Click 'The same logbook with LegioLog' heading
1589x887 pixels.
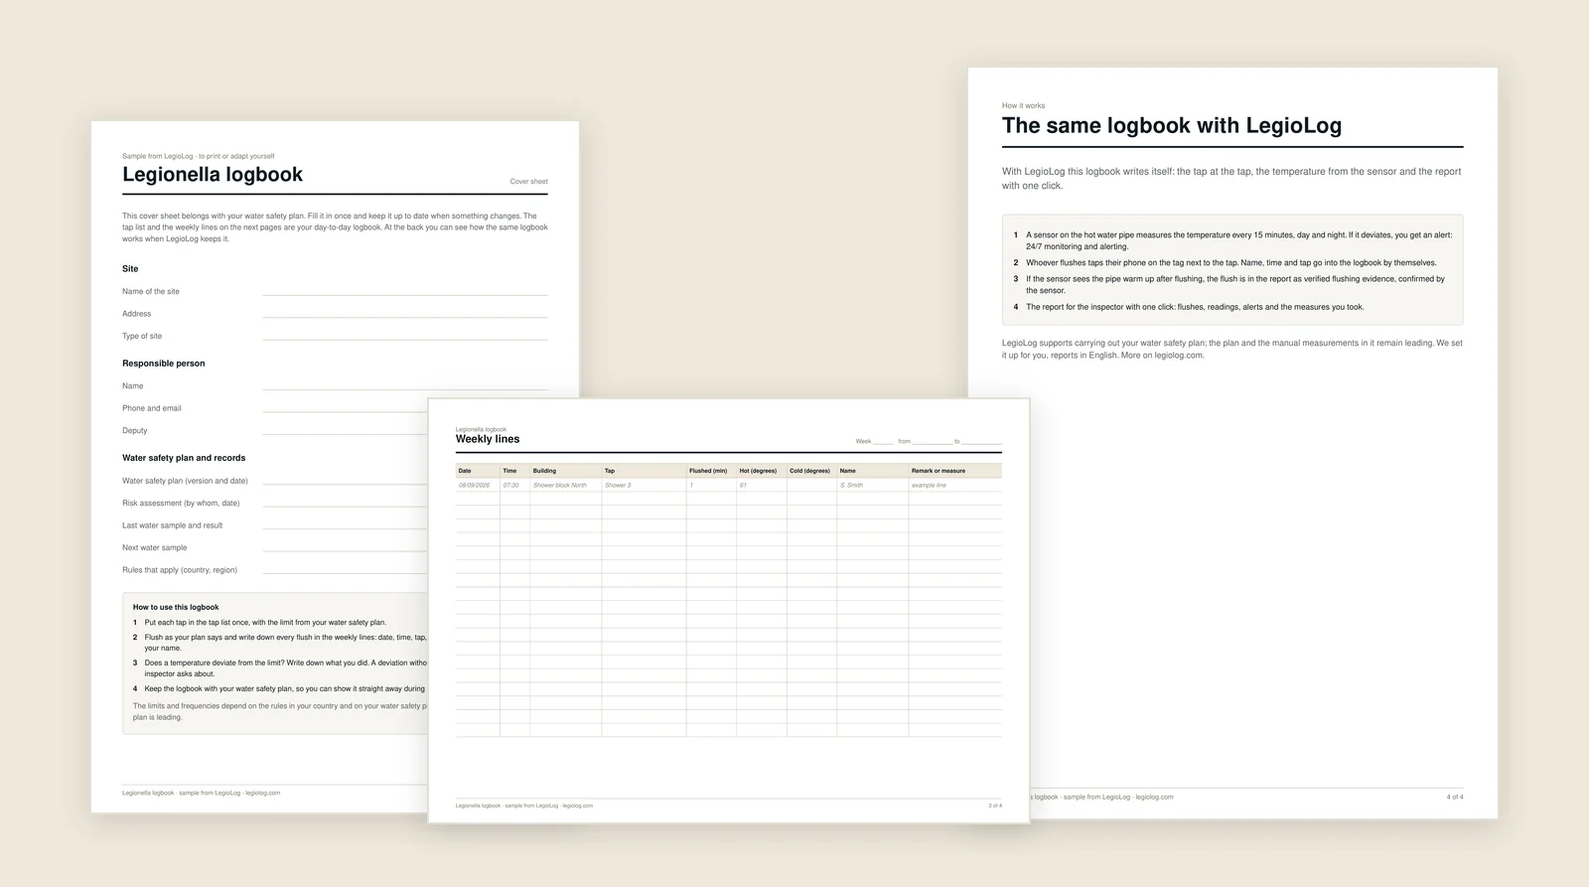click(x=1172, y=126)
